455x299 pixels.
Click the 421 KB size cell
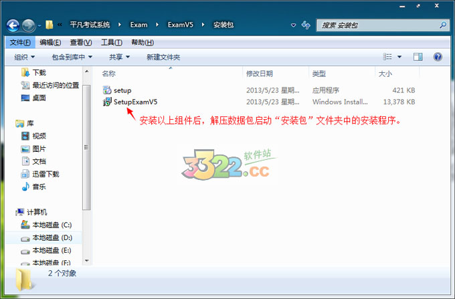point(403,90)
